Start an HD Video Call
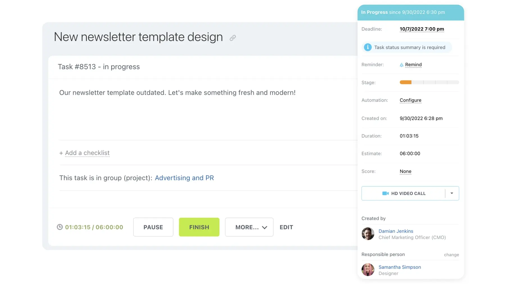The height and width of the screenshot is (286, 506). (x=404, y=193)
